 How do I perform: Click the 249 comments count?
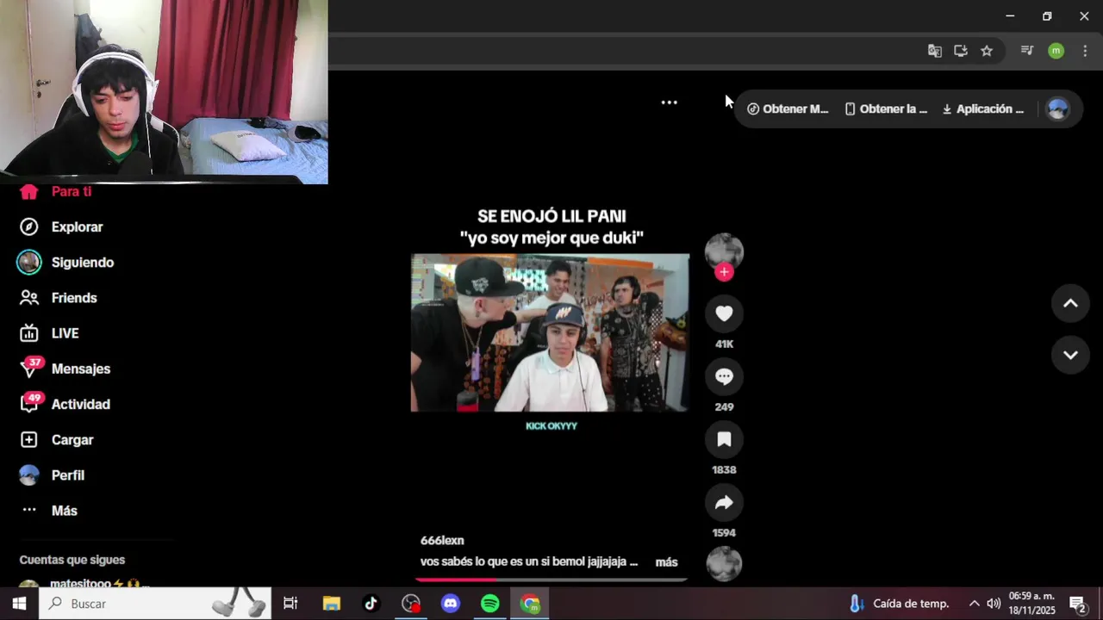(724, 407)
